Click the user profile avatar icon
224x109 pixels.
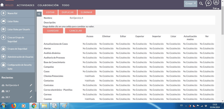click(x=216, y=3)
